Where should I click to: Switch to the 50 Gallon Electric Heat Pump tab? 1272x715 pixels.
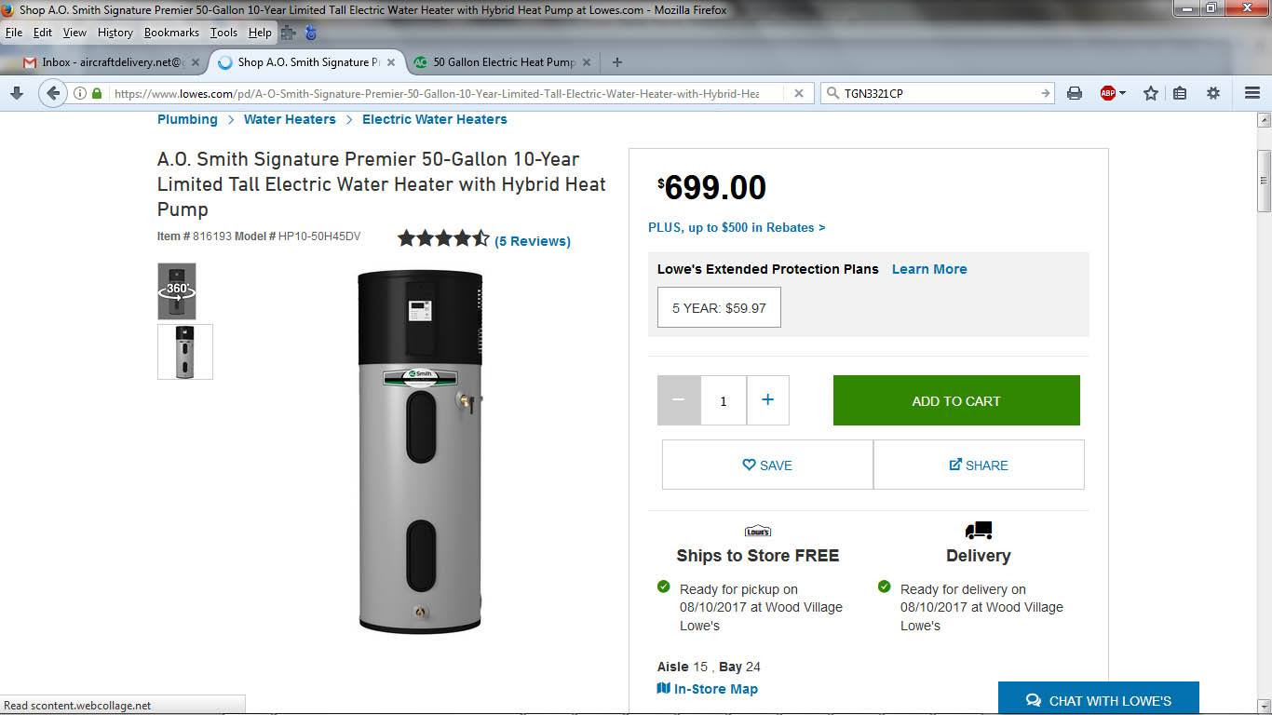click(502, 62)
